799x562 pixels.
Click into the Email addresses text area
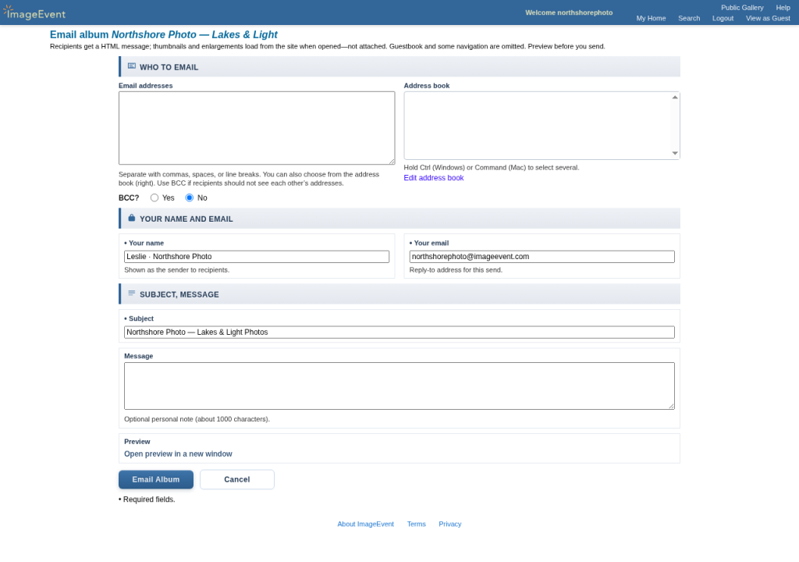pos(257,128)
